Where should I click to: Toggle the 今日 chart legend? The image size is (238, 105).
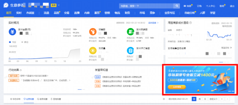[x=12, y=42]
